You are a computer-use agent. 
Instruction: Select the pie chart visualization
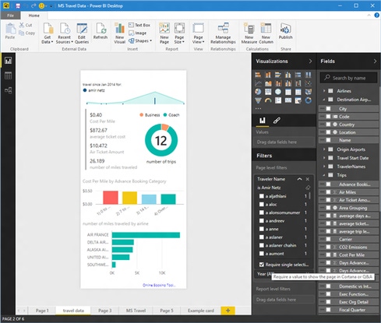tap(258, 92)
